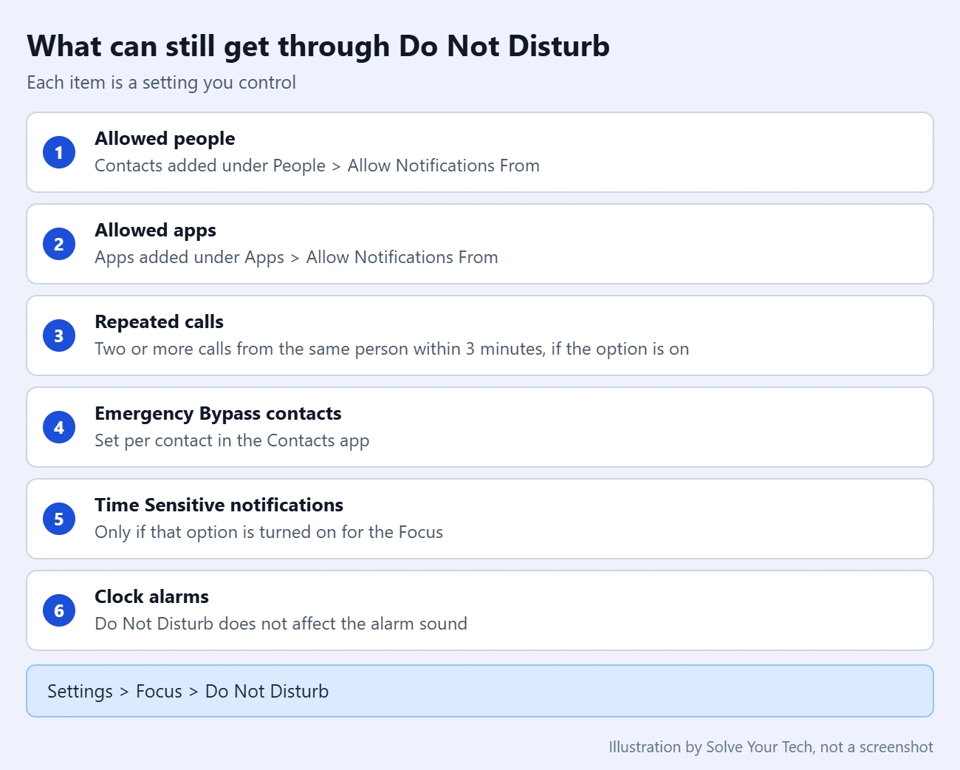Screen dimensions: 960x770
Task: Click "Set per contact in the Contacts app"
Action: click(x=232, y=440)
